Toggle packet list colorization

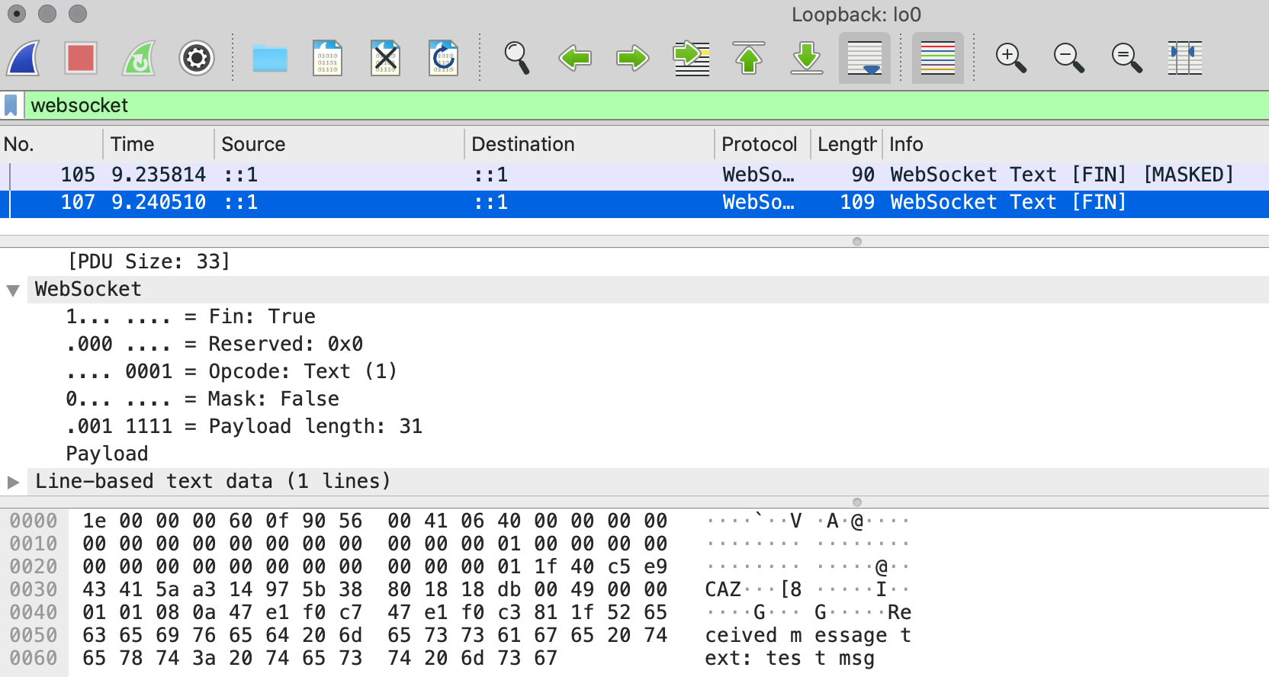click(938, 58)
